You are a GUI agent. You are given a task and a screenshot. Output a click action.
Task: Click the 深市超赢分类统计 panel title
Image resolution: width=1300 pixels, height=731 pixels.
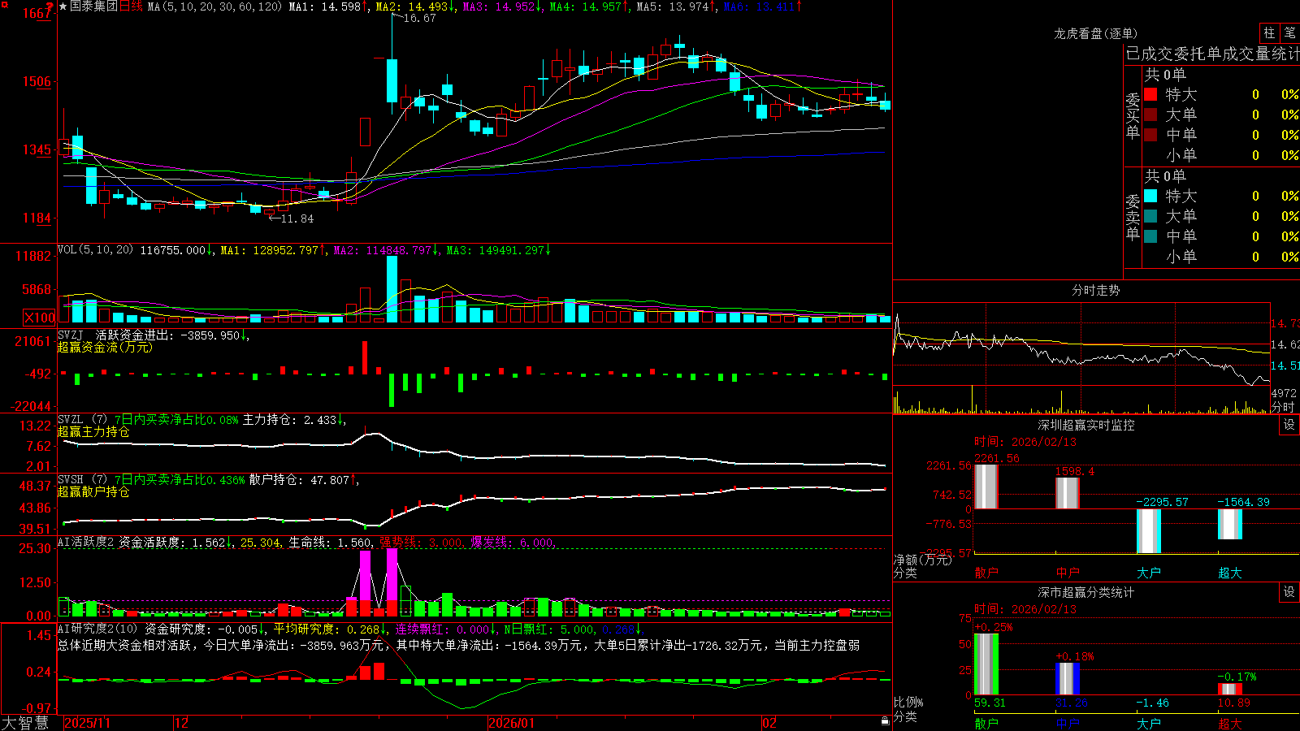click(x=1086, y=592)
